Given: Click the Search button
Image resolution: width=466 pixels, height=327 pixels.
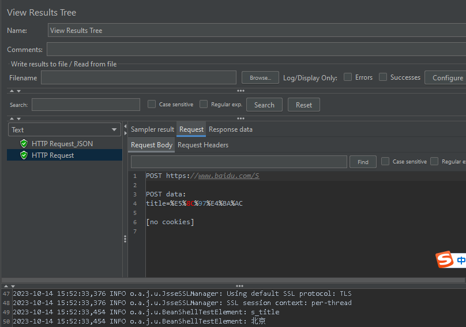Looking at the screenshot, I should (x=264, y=105).
